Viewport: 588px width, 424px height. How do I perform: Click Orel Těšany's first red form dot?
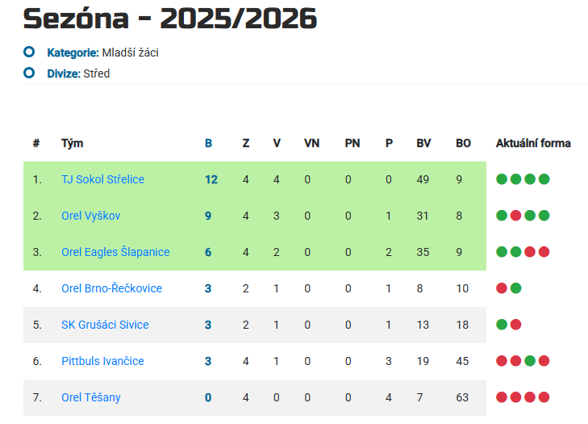pyautogui.click(x=503, y=397)
